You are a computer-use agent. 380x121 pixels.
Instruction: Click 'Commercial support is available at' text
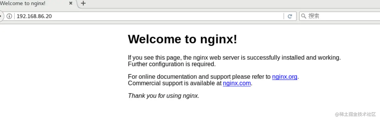[175, 83]
